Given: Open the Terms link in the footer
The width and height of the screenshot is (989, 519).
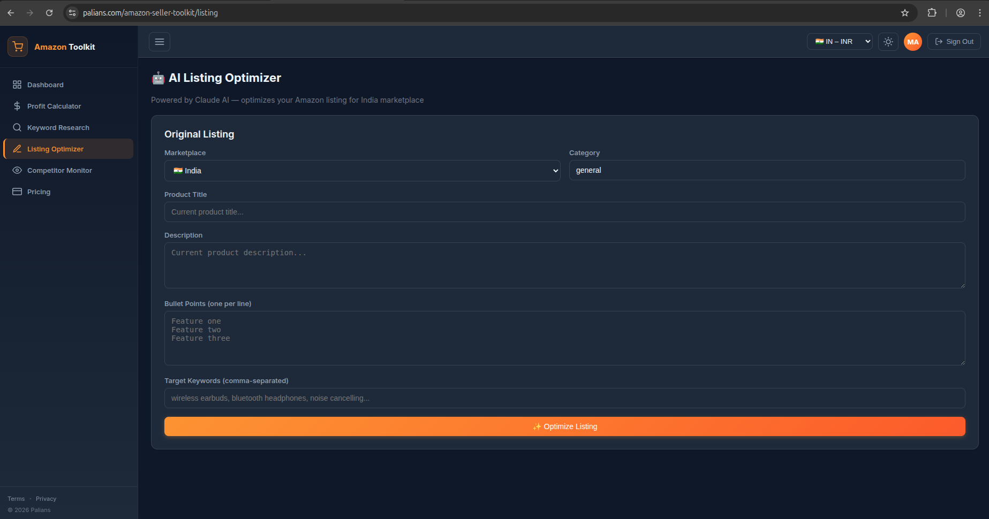Looking at the screenshot, I should [x=16, y=498].
